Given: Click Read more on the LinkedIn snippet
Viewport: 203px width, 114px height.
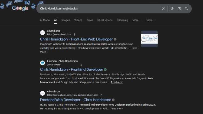Looking at the screenshot, I should [117, 82].
